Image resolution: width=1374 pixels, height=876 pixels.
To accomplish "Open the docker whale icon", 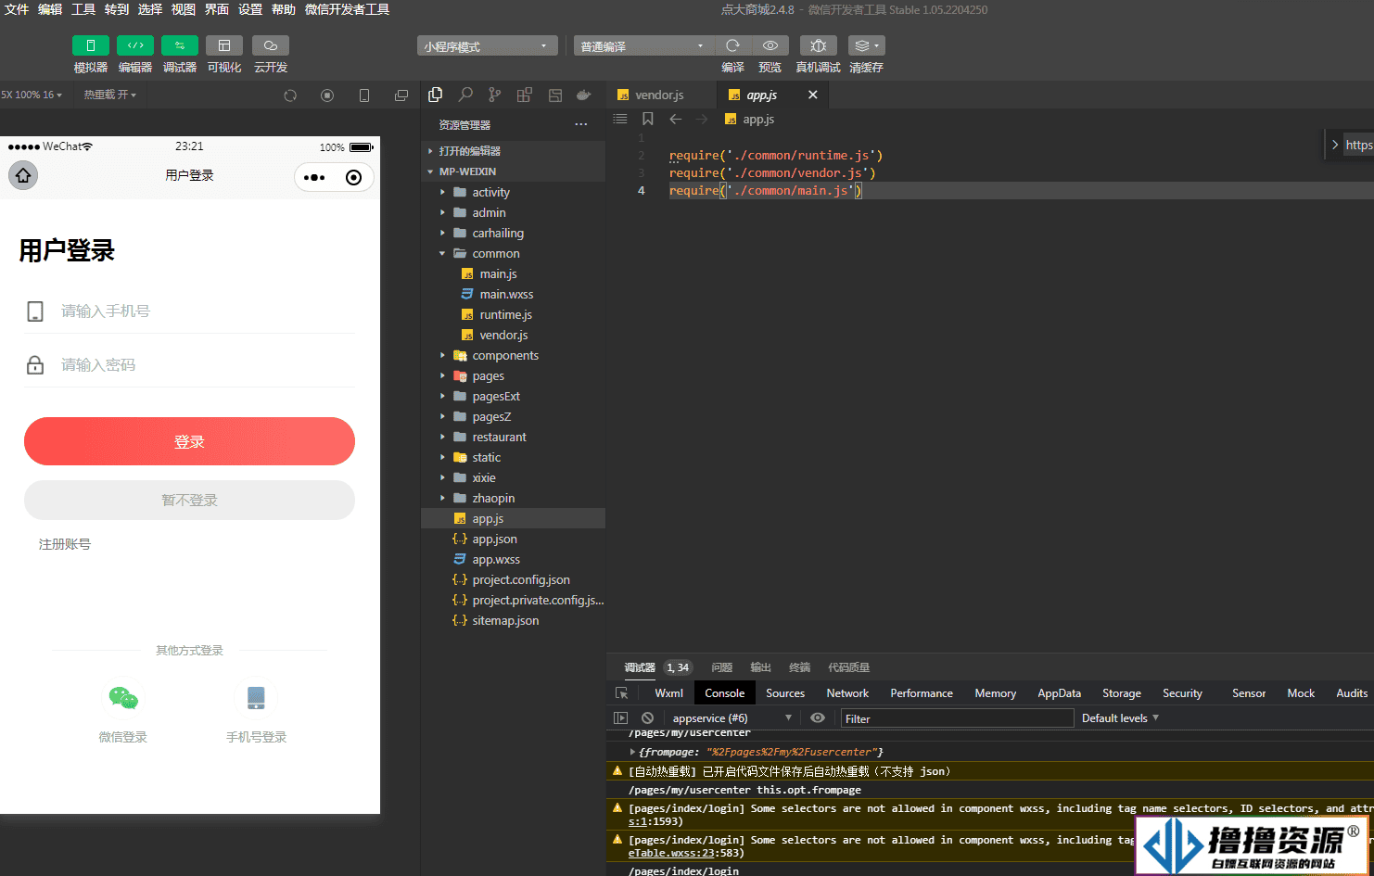I will pos(583,95).
